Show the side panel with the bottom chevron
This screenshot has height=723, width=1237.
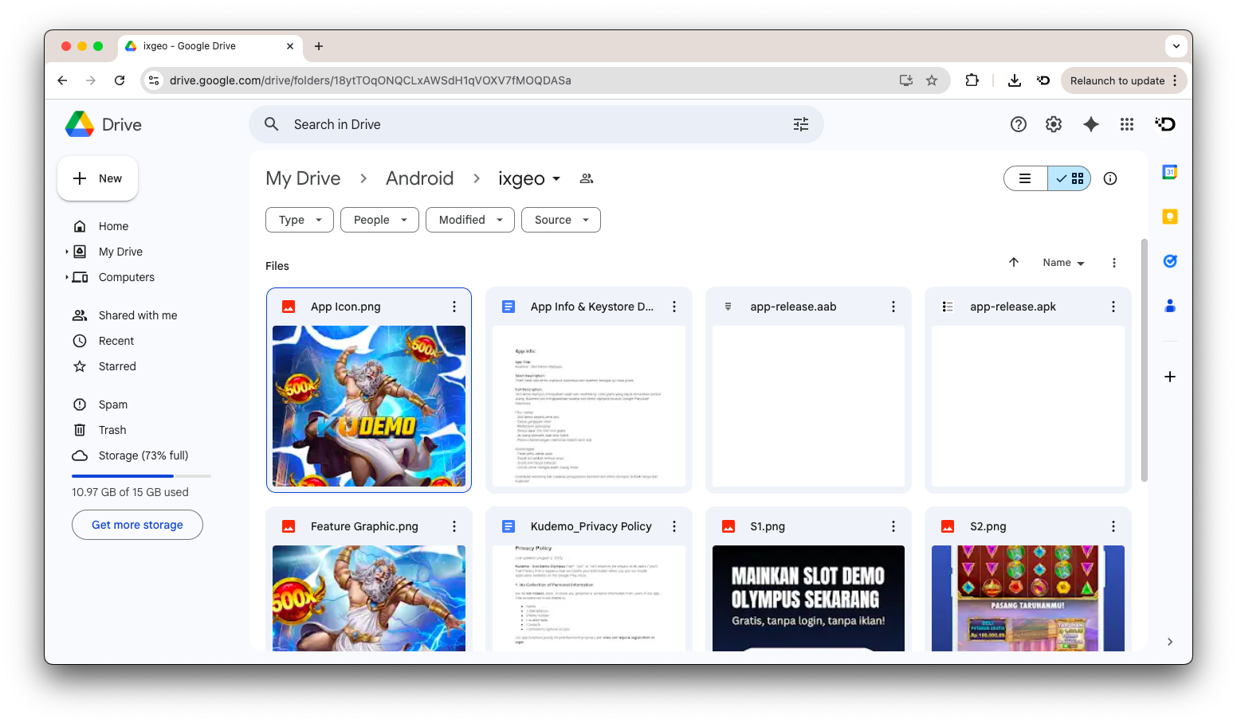click(x=1170, y=642)
